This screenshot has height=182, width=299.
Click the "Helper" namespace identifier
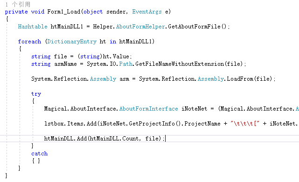[103, 27]
